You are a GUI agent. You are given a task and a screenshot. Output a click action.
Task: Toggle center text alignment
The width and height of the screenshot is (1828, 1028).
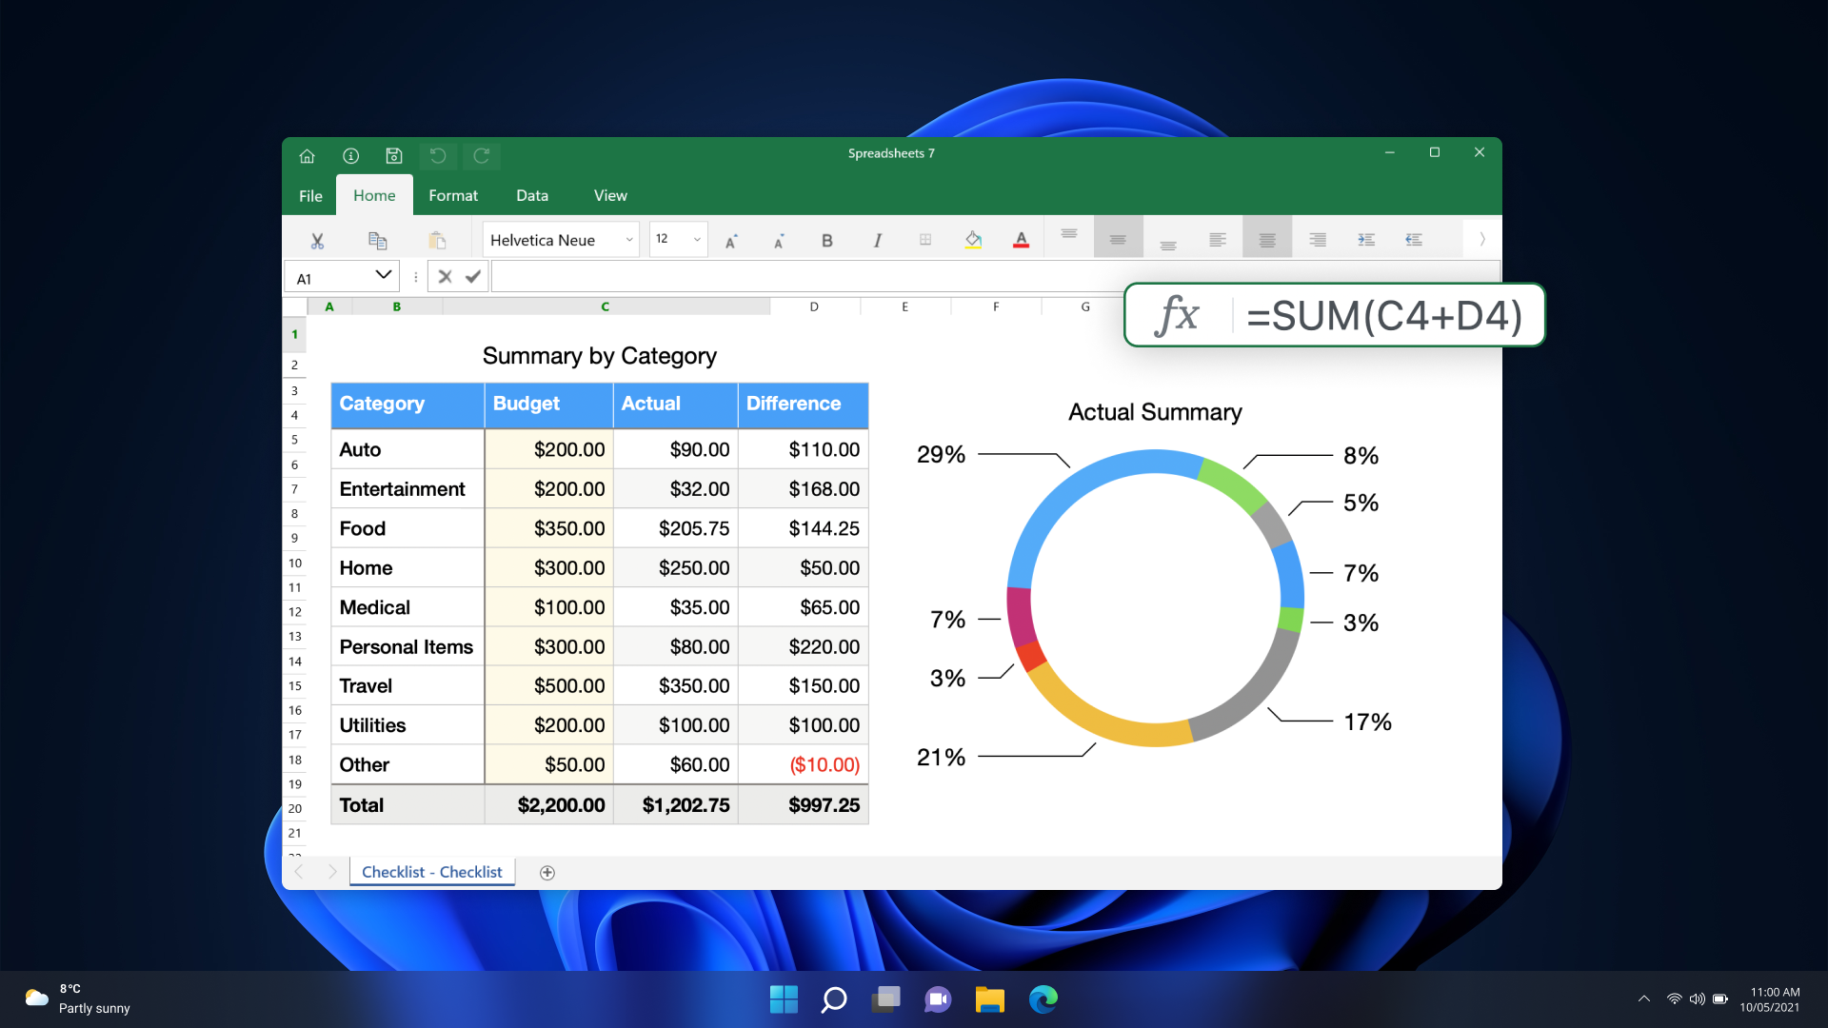tap(1266, 240)
